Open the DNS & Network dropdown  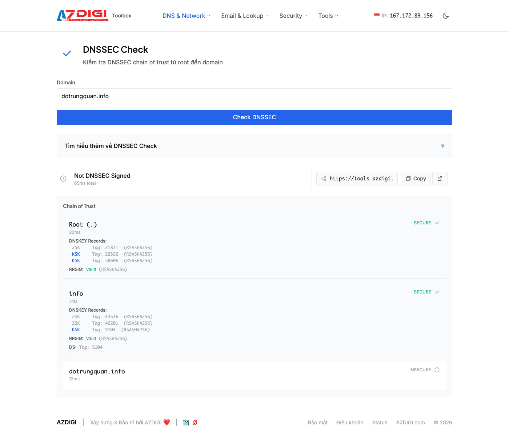(x=186, y=16)
